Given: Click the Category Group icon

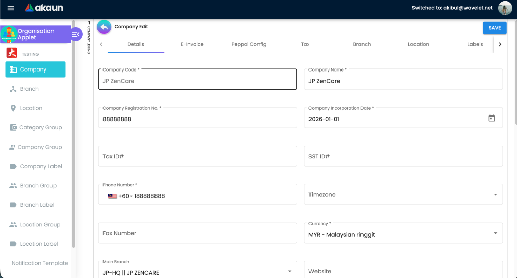Looking at the screenshot, I should (13, 127).
